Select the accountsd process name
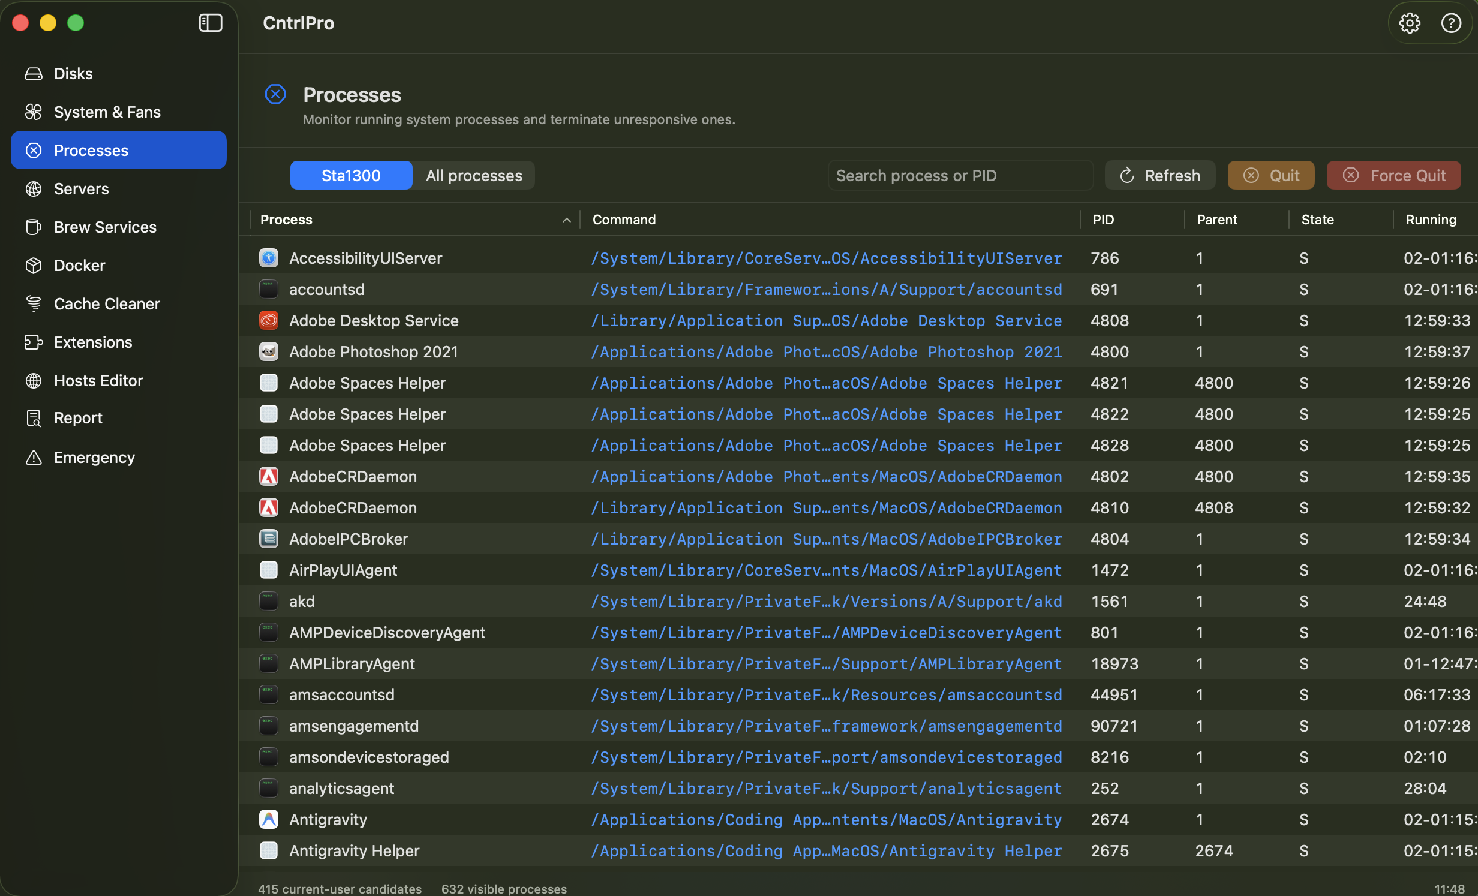Screen dimensions: 1478x896 [326, 289]
